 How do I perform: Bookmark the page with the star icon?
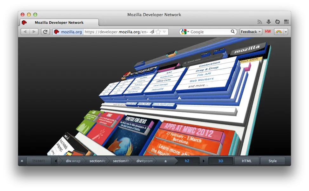(158, 32)
